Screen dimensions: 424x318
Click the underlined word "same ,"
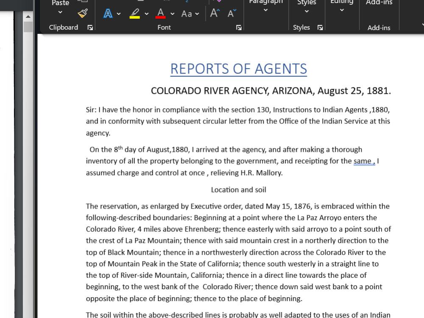(x=364, y=161)
